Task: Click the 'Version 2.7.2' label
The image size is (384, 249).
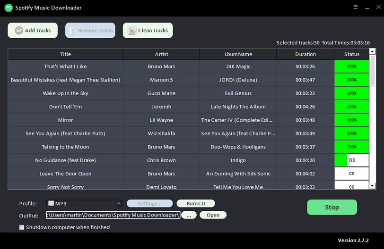Action: click(x=353, y=240)
